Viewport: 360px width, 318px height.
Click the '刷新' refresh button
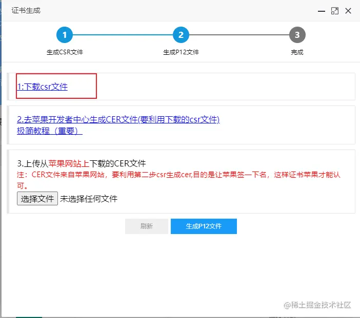click(147, 226)
